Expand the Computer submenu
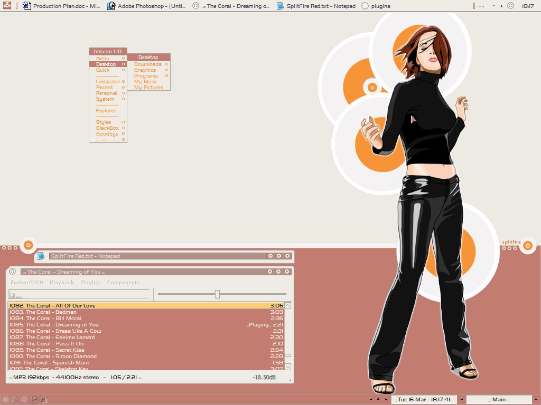Screen dimensions: 541x405 pos(108,82)
